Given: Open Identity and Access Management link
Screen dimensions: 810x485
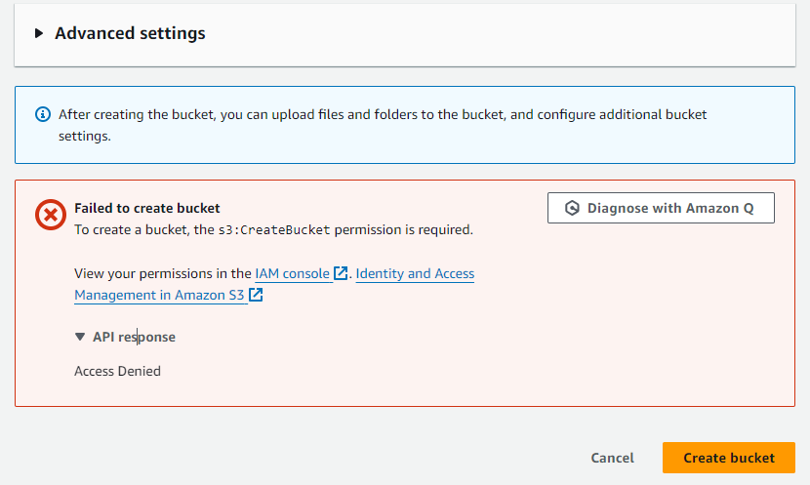Looking at the screenshot, I should pos(415,274).
